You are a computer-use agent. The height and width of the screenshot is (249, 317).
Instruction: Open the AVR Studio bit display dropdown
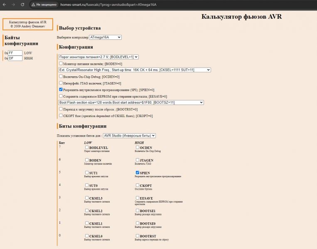(x=129, y=136)
